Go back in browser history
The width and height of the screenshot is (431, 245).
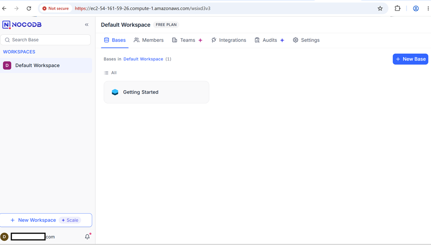4,8
